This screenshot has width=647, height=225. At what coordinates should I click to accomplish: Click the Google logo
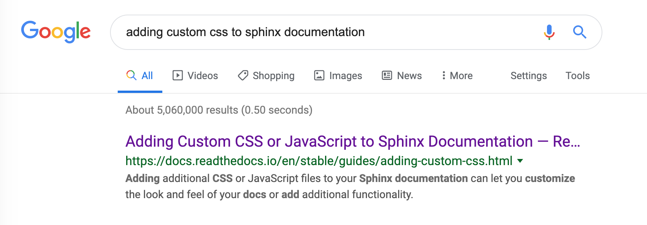[x=56, y=32]
